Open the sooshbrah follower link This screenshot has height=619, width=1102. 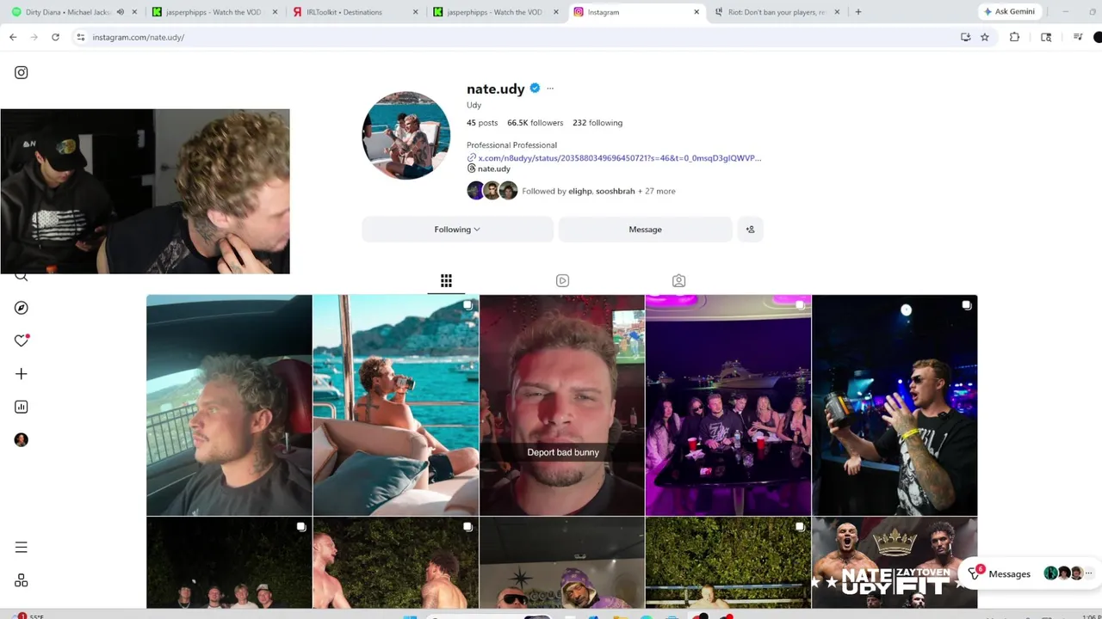[616, 191]
